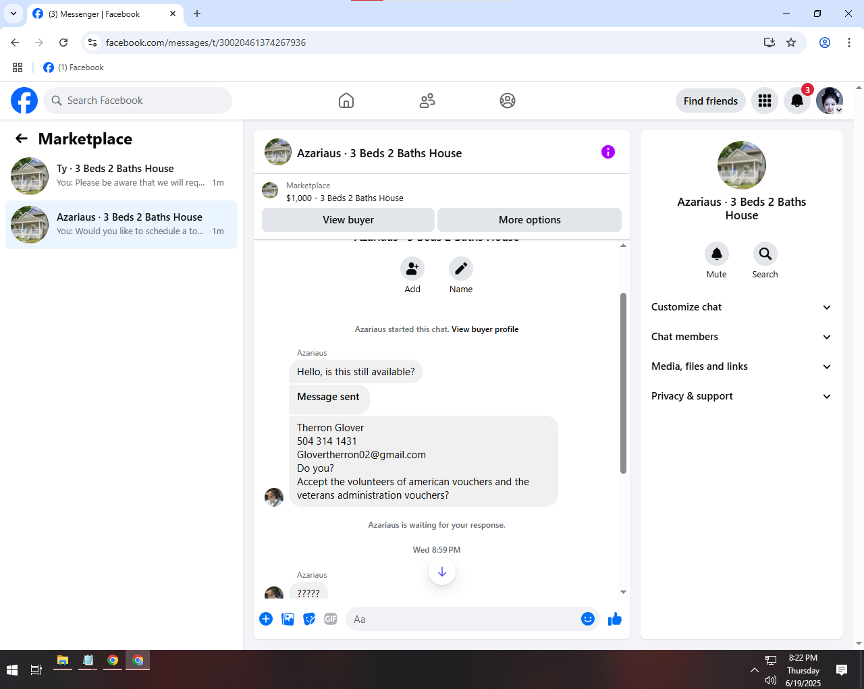This screenshot has width=864, height=689.
Task: Click the Marketplace $1,000 listing header
Action: tap(441, 192)
